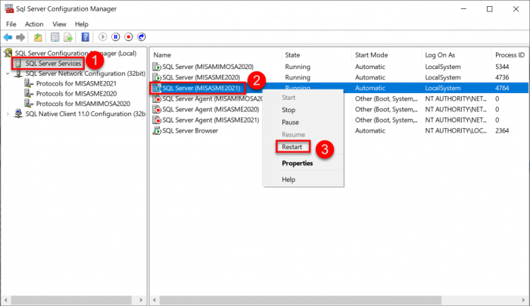Click left pane scroll left arrow
The image size is (530, 306).
(x=6, y=300)
